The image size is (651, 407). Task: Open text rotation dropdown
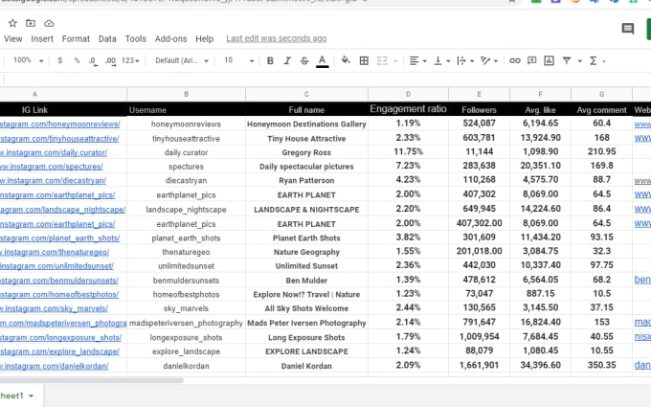[489, 60]
